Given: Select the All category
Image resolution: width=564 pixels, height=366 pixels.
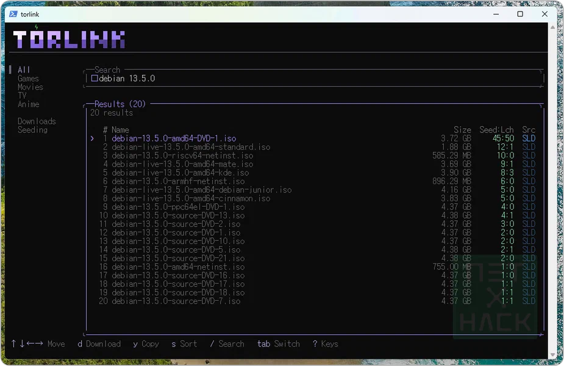Looking at the screenshot, I should (x=24, y=70).
